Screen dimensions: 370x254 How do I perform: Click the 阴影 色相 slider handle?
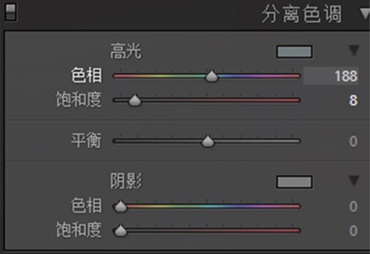(121, 206)
